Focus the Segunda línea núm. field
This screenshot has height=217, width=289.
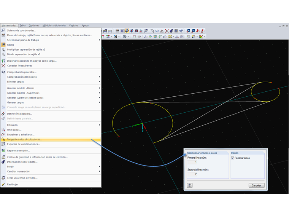[x=192, y=174]
